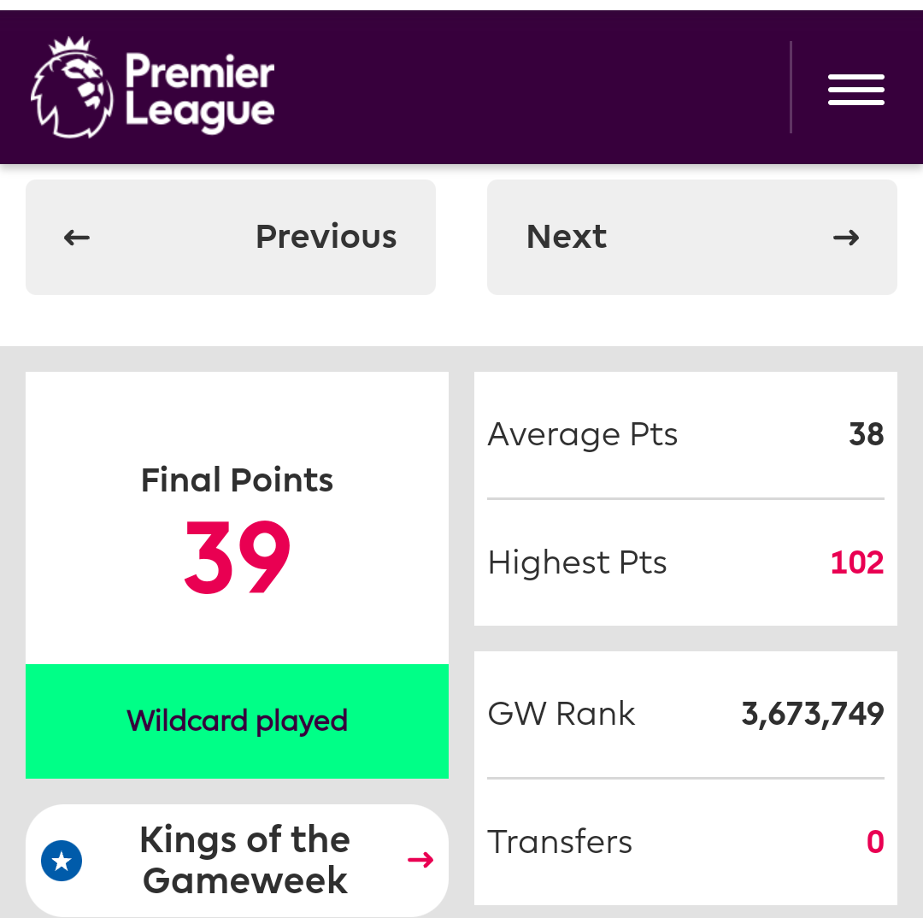Viewport: 923px width, 918px height.
Task: Click the pink arrow beside Kings of the Gameweek
Action: click(420, 860)
